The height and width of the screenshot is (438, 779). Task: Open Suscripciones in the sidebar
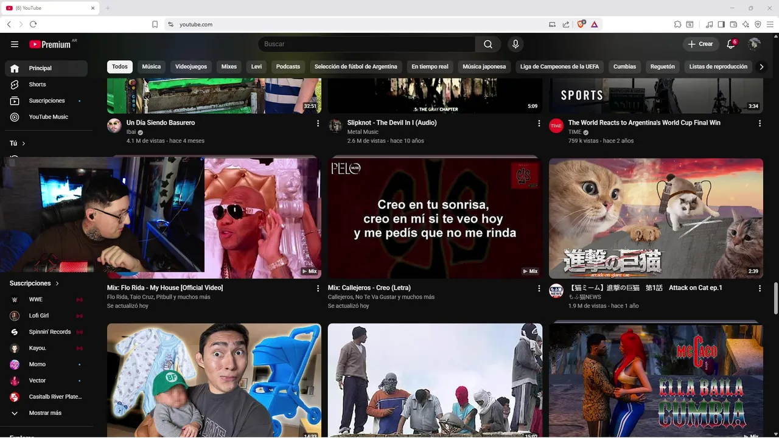[46, 100]
